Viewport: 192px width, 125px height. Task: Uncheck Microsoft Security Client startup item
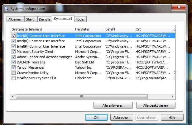pyautogui.click(x=13, y=52)
